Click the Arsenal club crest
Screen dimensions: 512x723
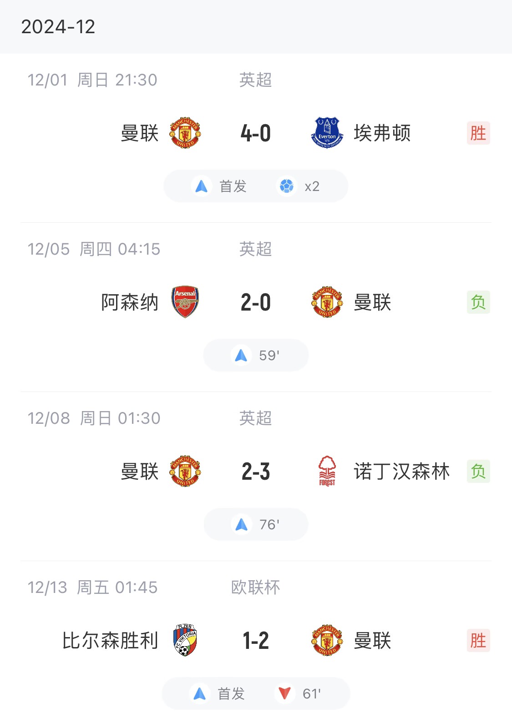[x=185, y=302]
